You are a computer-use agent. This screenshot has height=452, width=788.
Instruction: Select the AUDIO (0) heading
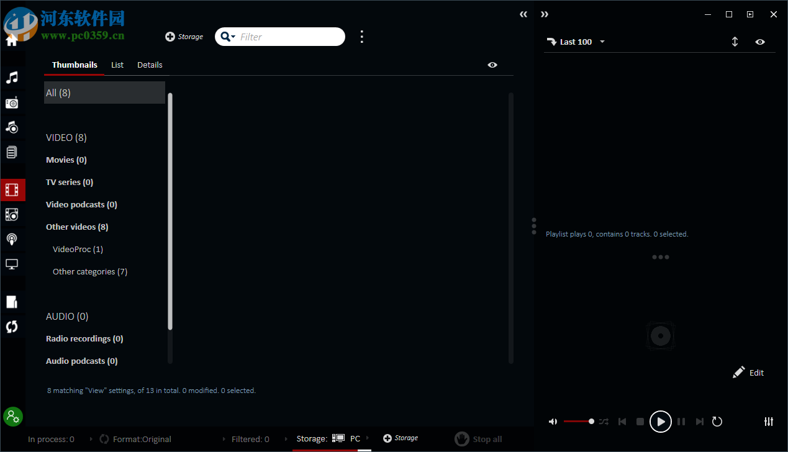[x=67, y=316]
